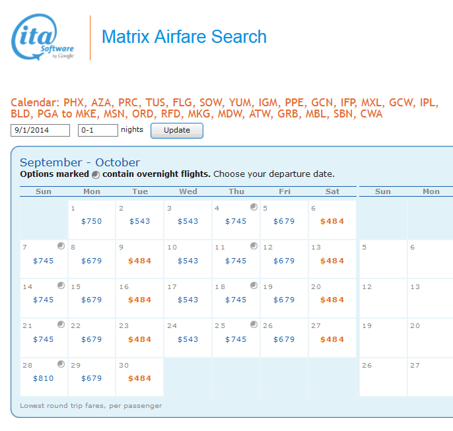Choose the $543 fare on September 10
The width and height of the screenshot is (453, 431).
(188, 261)
